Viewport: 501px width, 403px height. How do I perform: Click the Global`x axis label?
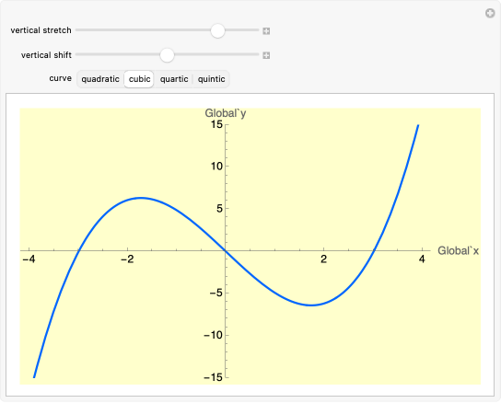459,250
